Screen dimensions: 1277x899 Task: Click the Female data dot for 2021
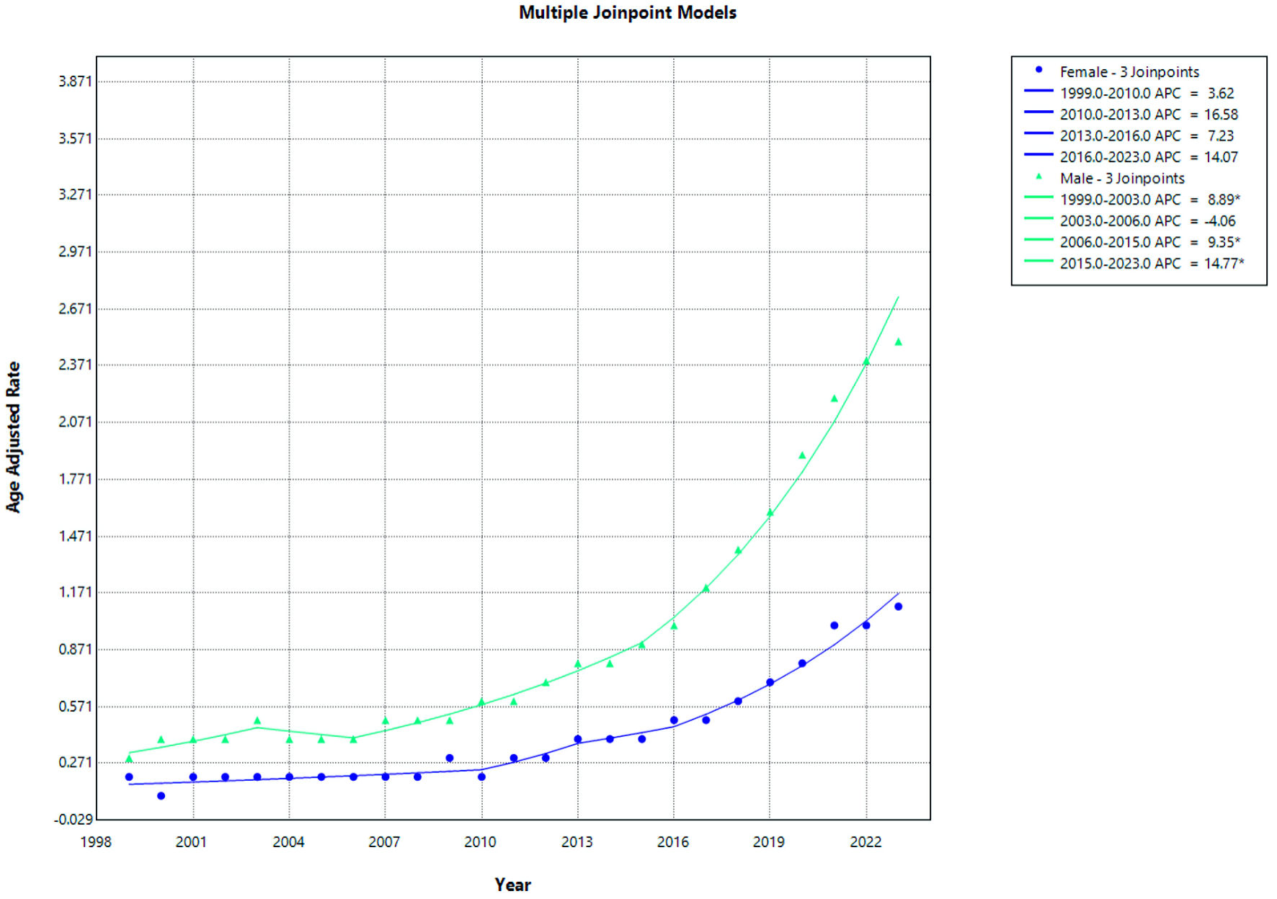(x=834, y=625)
